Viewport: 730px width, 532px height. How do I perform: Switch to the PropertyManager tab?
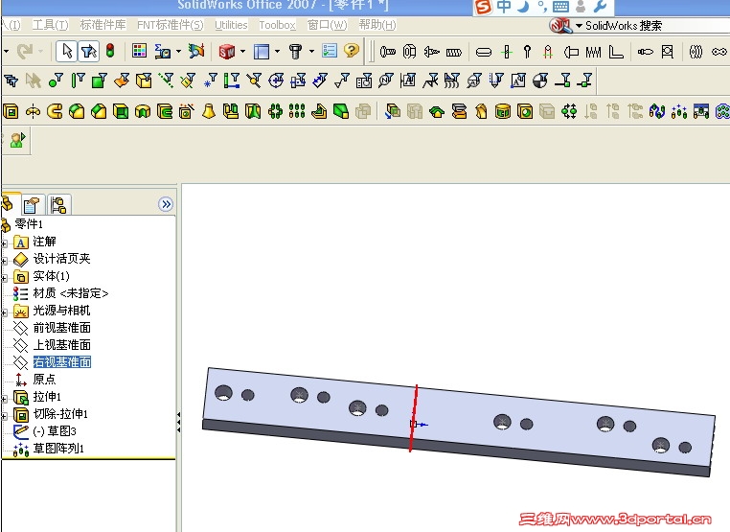coord(33,204)
